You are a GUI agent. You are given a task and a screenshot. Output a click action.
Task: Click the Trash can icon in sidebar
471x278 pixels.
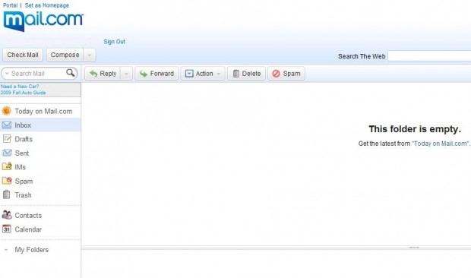point(6,194)
